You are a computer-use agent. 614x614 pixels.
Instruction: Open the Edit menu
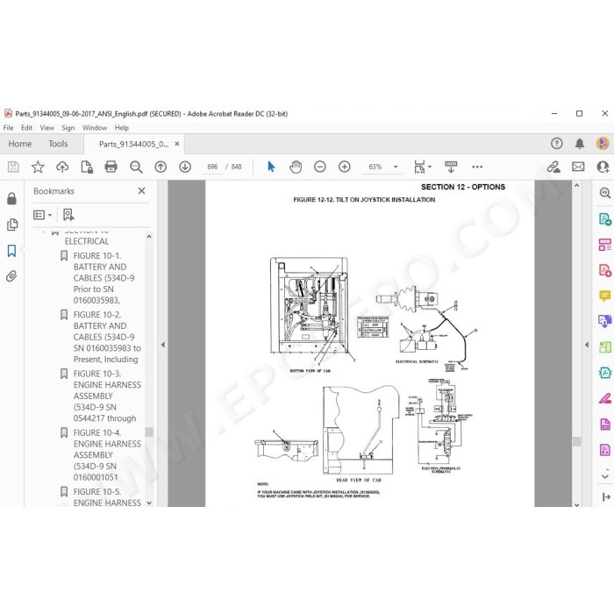(26, 128)
